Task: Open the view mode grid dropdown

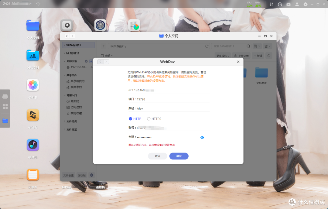Action: coord(267,46)
